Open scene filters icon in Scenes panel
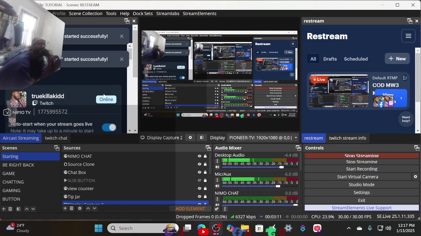 pyautogui.click(x=18, y=209)
